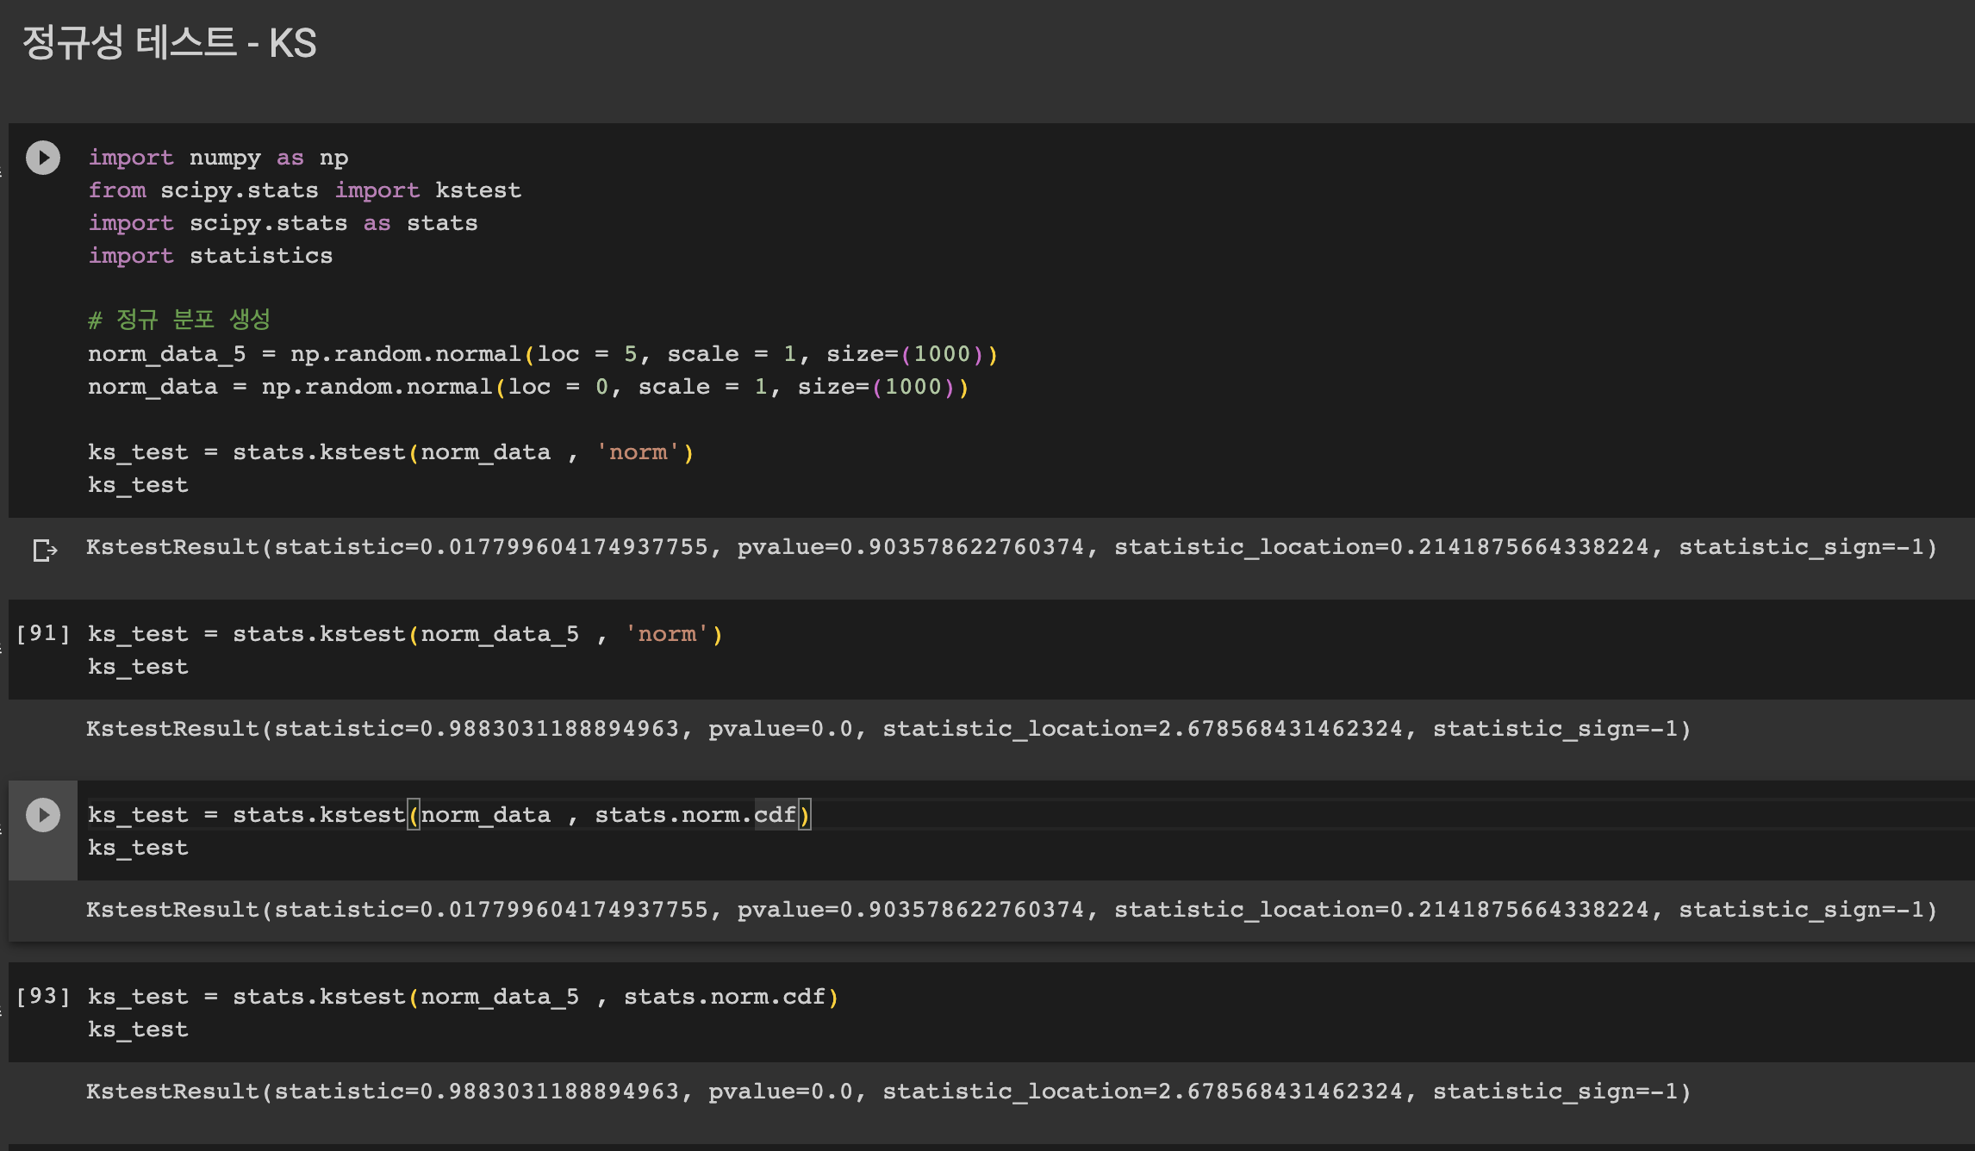This screenshot has height=1151, width=1975.
Task: Click code in cell 91 testing norm_data_5
Action: pos(405,634)
